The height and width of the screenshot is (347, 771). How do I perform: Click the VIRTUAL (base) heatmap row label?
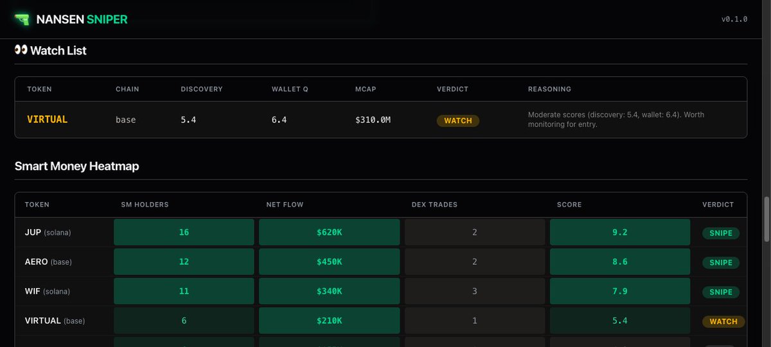pos(55,321)
